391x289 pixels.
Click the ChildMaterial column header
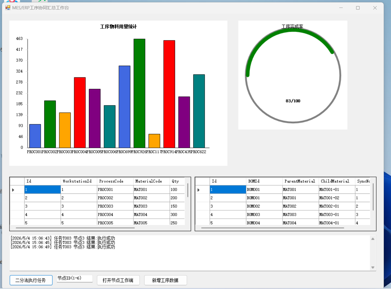point(337,181)
